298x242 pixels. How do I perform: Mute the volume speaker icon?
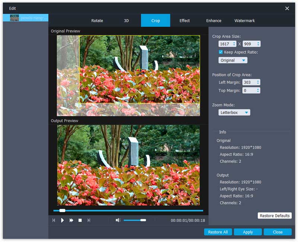coord(118,220)
